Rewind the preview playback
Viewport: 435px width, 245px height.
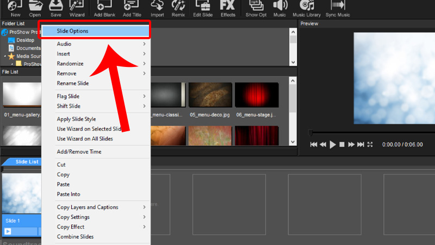[x=323, y=144]
